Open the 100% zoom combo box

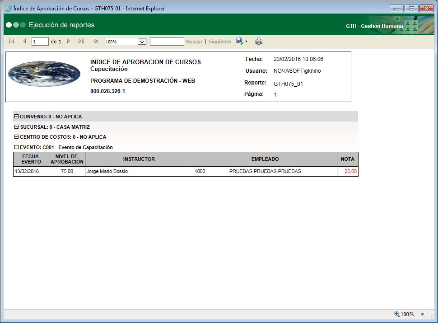coord(126,42)
